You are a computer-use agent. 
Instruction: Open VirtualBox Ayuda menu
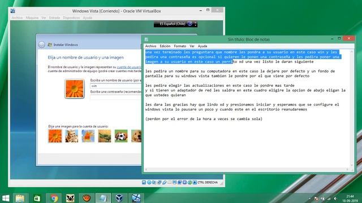coord(88,17)
